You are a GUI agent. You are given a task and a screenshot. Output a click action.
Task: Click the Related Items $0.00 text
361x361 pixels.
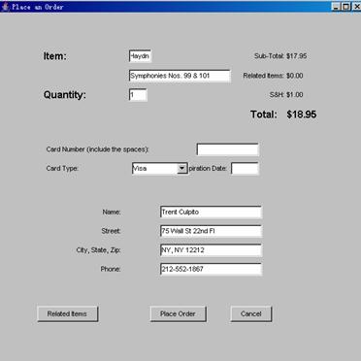(x=273, y=76)
